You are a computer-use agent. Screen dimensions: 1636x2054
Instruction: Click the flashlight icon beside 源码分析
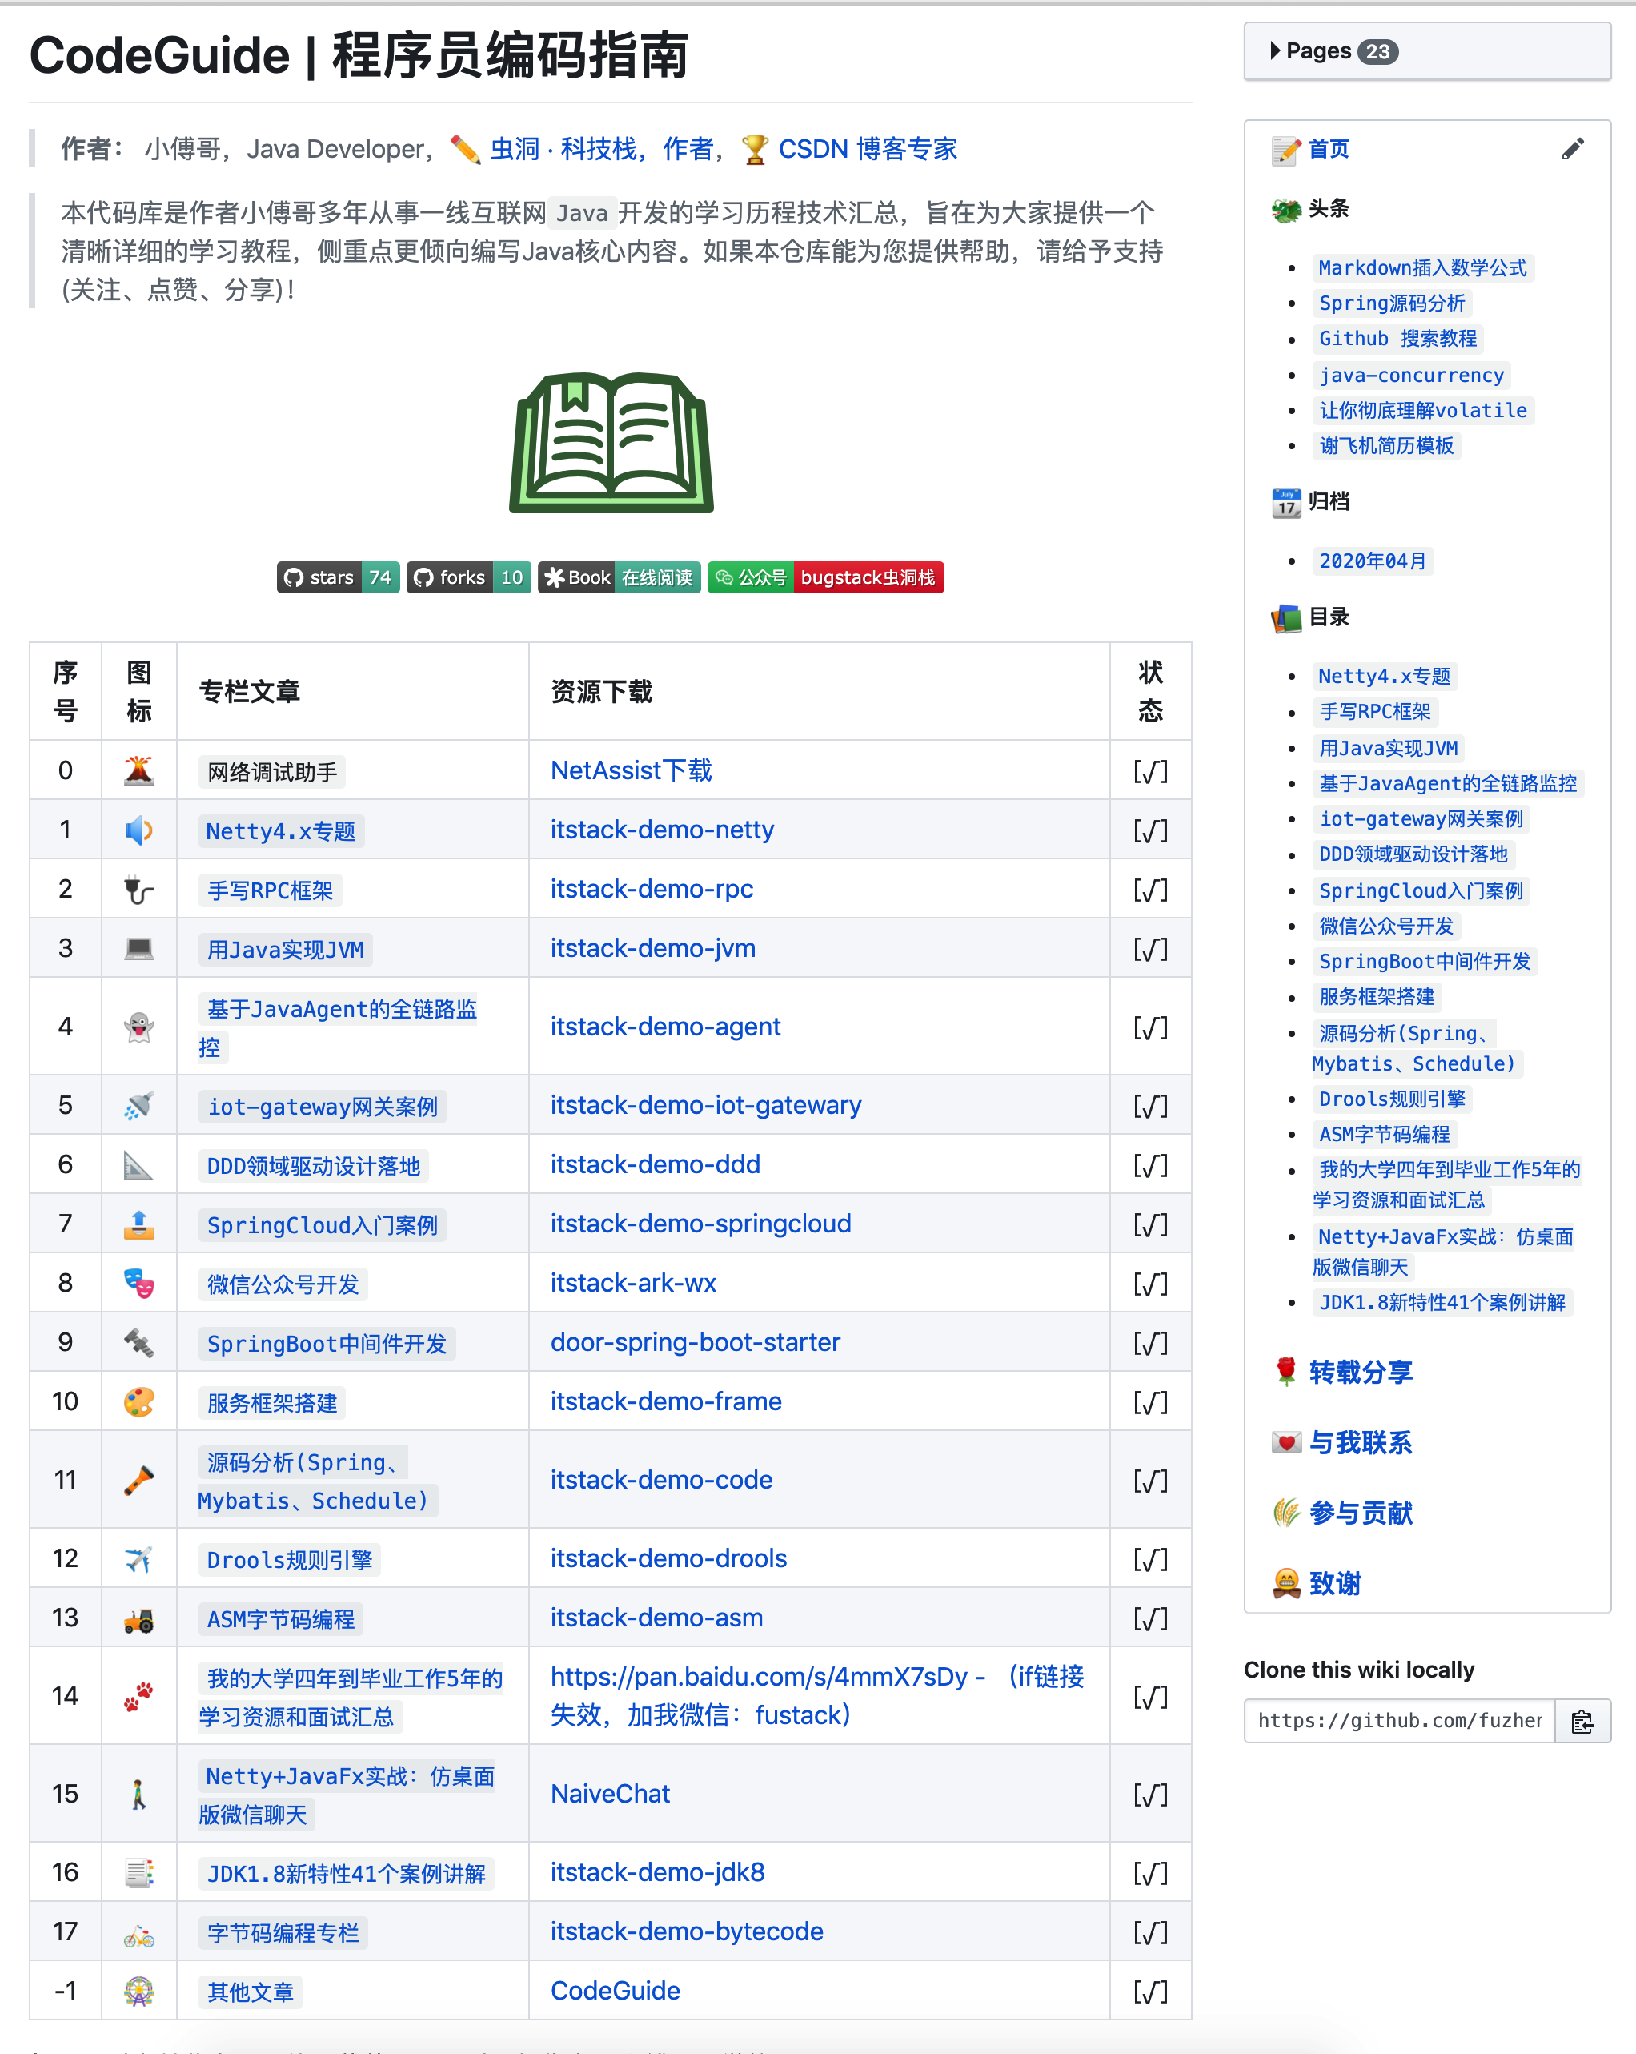pyautogui.click(x=138, y=1480)
